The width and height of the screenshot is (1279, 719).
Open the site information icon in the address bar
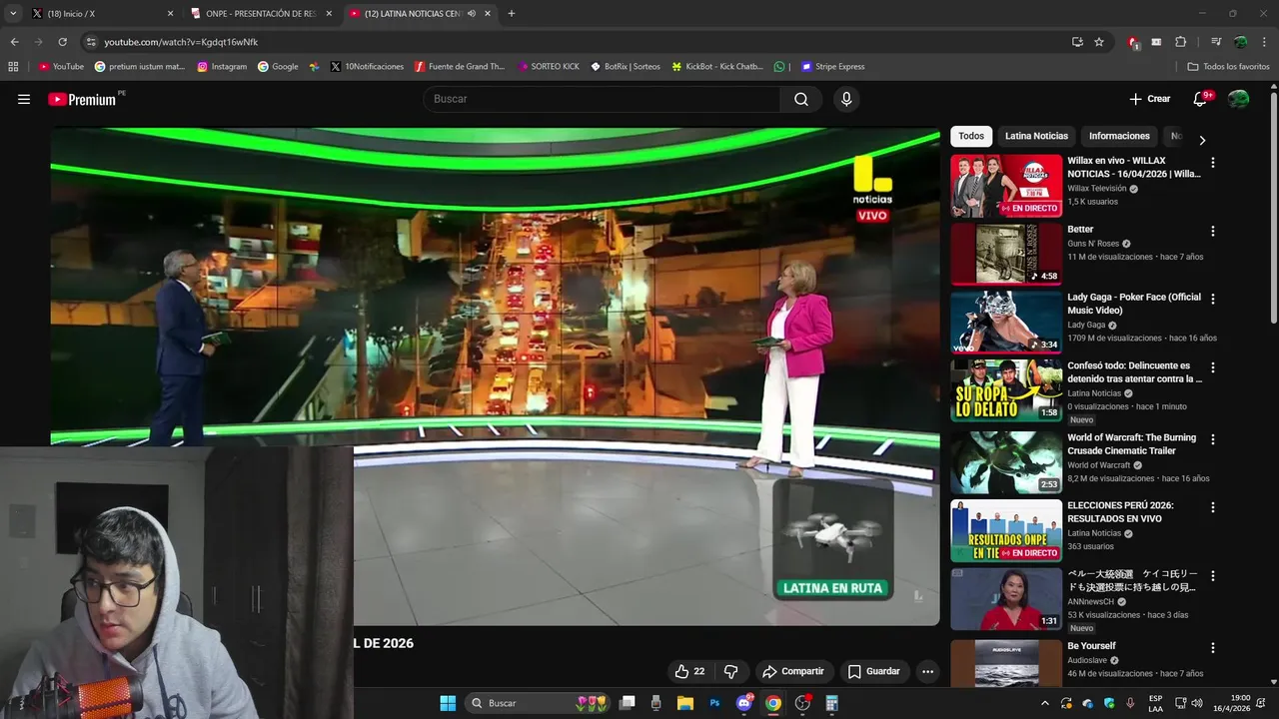91,42
